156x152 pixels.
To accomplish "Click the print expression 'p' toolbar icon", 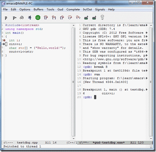I will point(6,18).
